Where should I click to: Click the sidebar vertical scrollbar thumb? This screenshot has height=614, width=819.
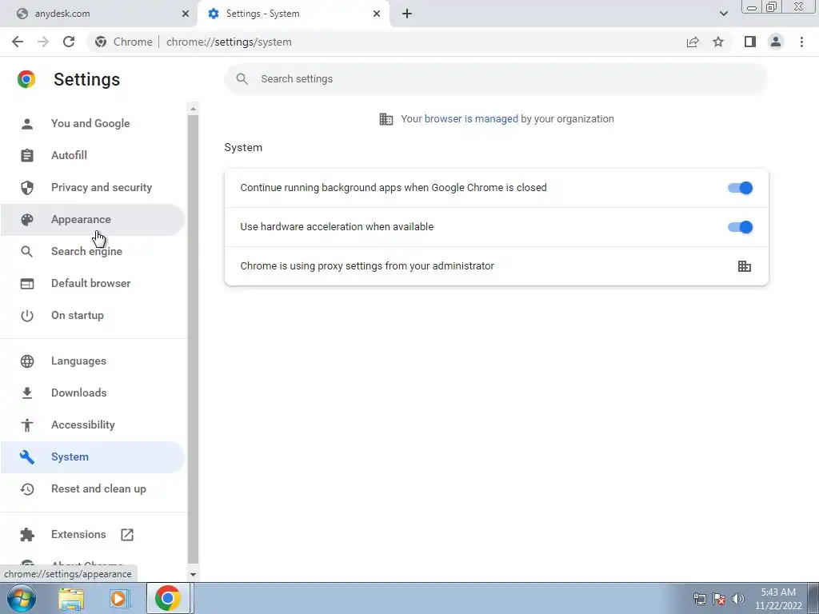click(194, 339)
